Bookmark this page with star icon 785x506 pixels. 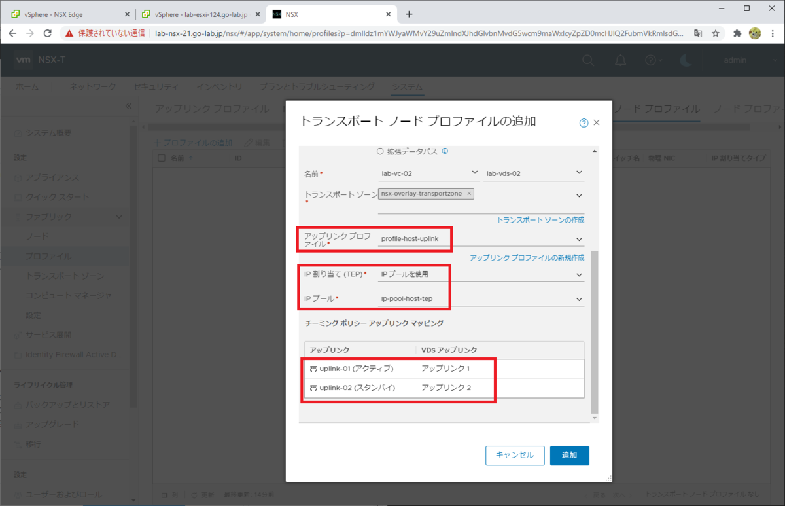[x=716, y=33]
